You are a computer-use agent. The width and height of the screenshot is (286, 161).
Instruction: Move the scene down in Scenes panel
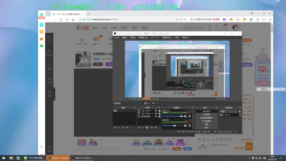pyautogui.click(x=127, y=127)
